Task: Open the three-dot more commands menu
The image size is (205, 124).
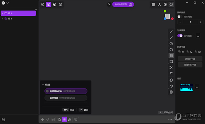Action: coord(170,120)
